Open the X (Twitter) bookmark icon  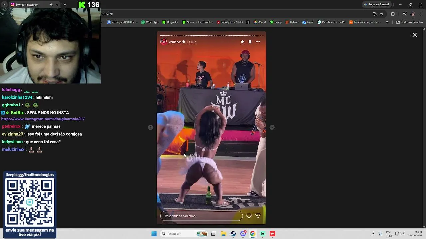[x=248, y=22]
